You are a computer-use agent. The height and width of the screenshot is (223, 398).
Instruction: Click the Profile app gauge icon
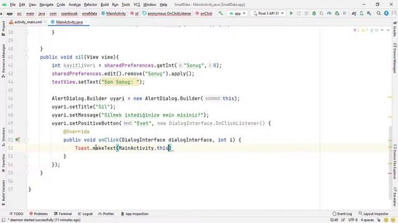point(329,13)
